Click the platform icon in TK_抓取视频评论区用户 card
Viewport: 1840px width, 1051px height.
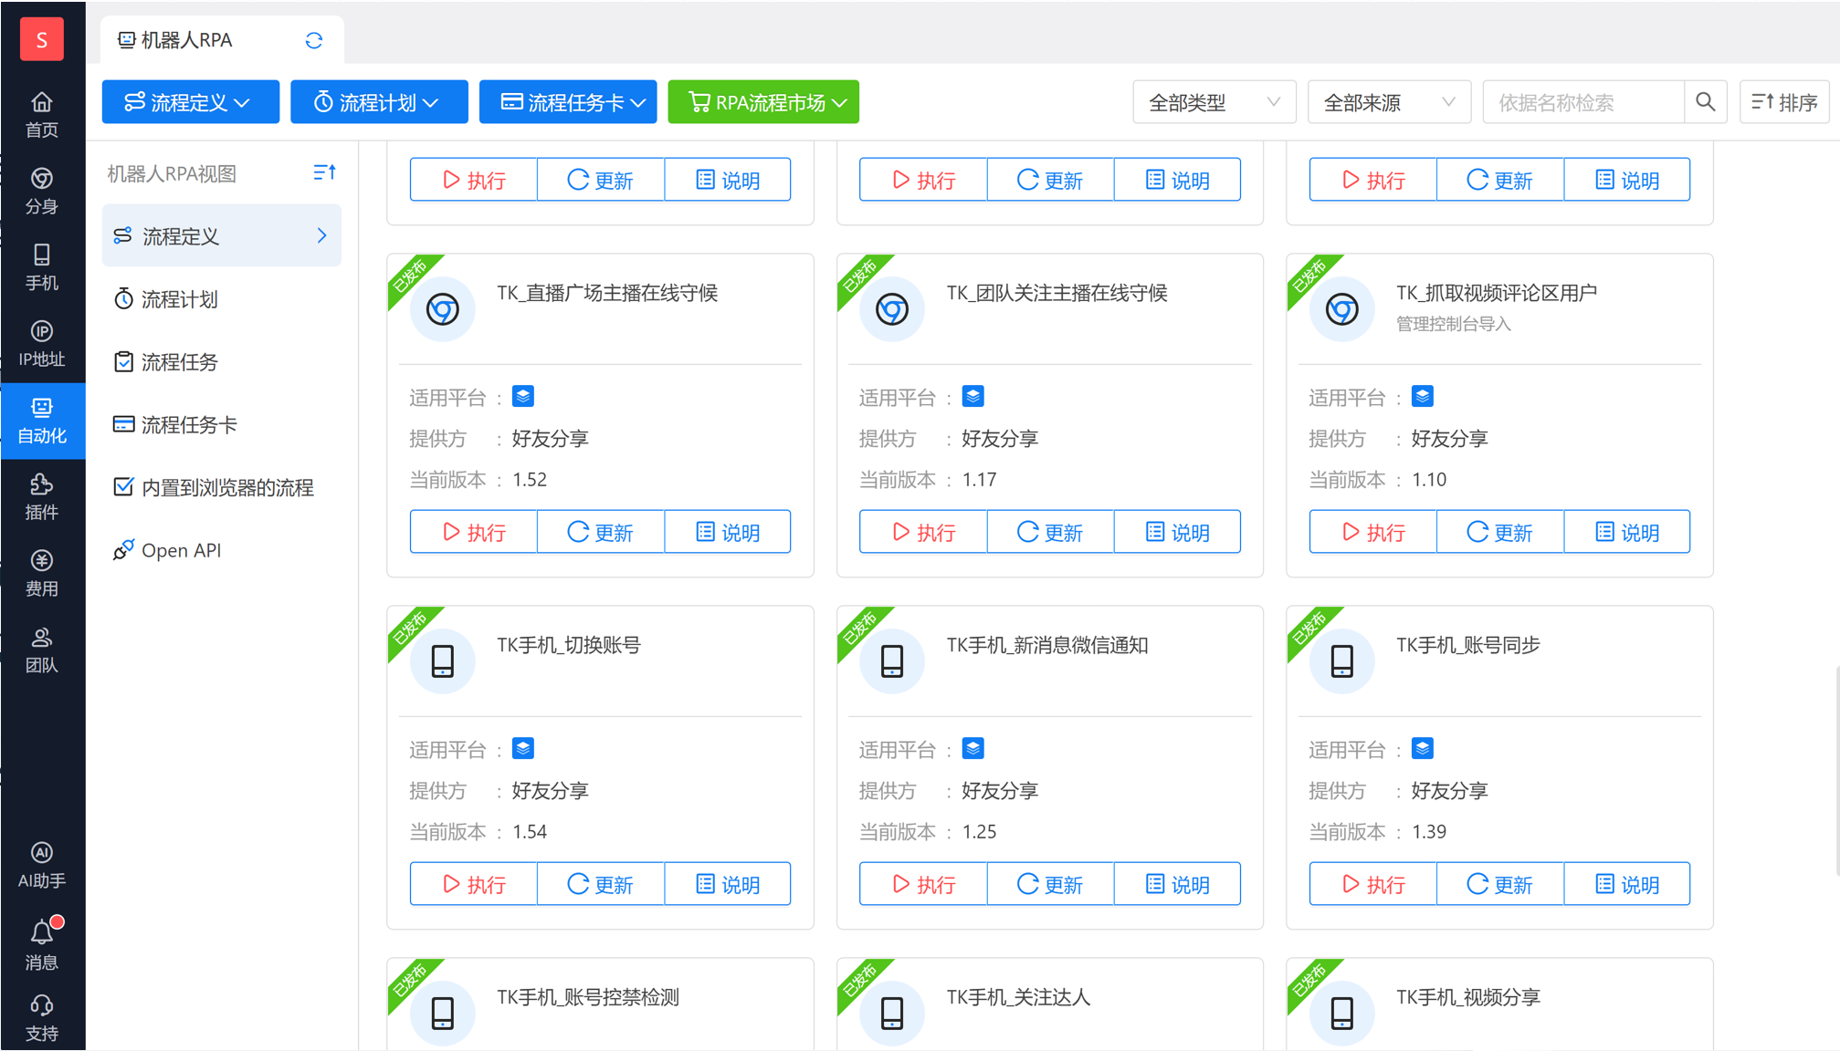point(1423,397)
